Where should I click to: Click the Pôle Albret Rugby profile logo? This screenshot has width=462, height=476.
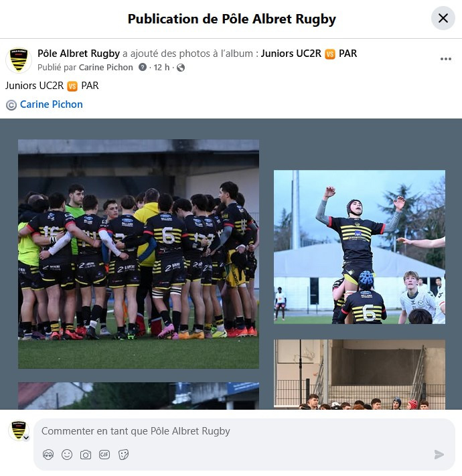coord(19,60)
